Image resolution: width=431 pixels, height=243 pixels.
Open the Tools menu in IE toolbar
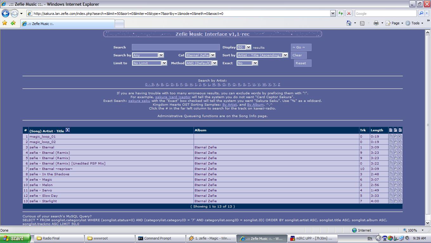(415, 23)
